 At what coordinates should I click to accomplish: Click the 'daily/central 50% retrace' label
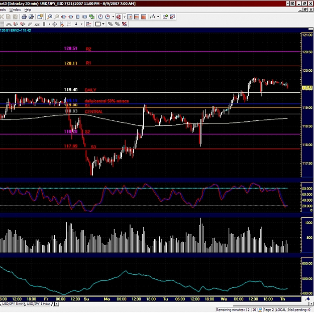[x=107, y=101]
